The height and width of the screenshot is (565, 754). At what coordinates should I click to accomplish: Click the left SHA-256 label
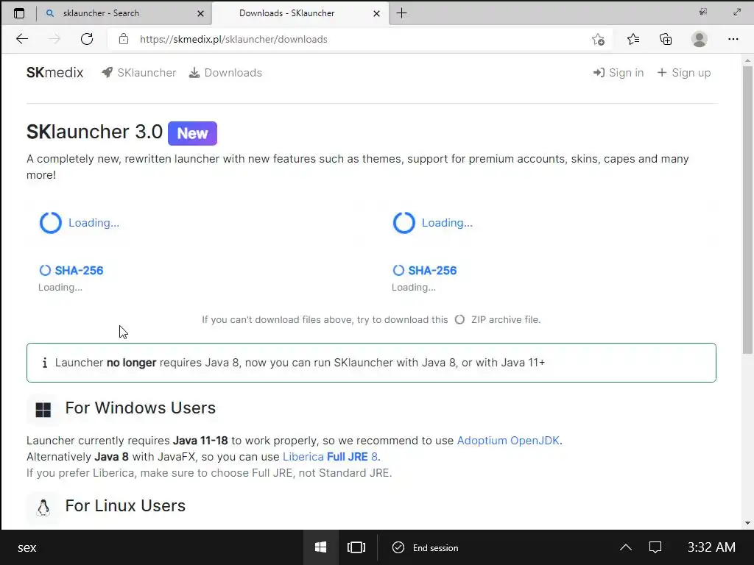coord(79,271)
